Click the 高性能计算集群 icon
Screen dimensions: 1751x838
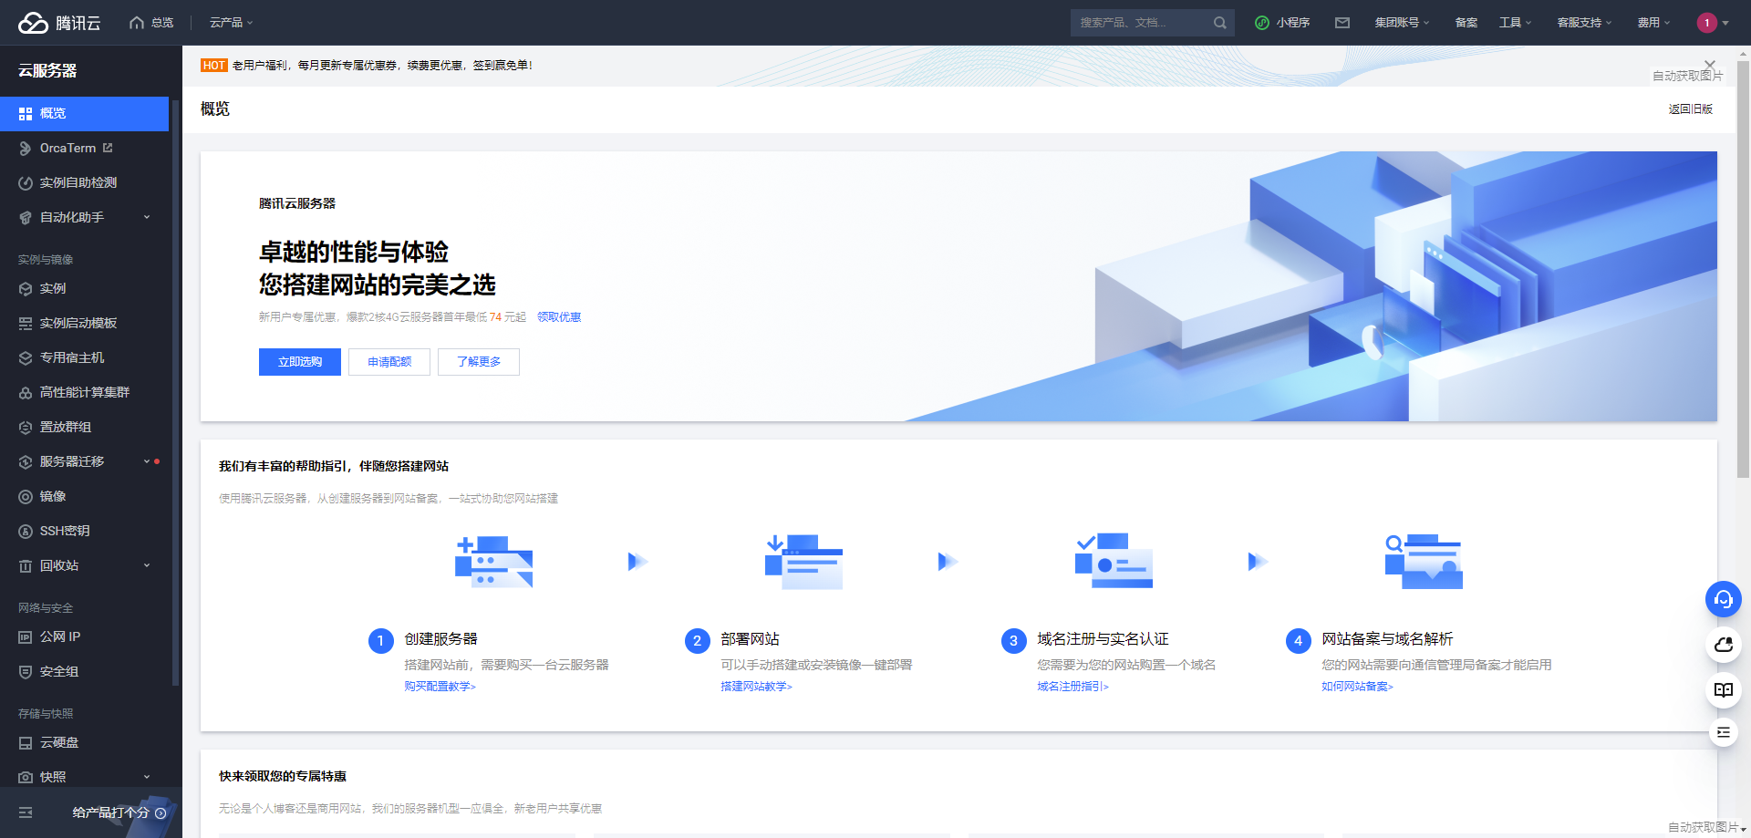[26, 393]
